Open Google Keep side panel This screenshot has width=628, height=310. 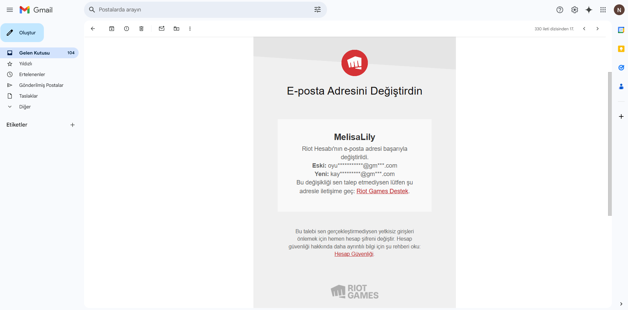click(x=621, y=49)
